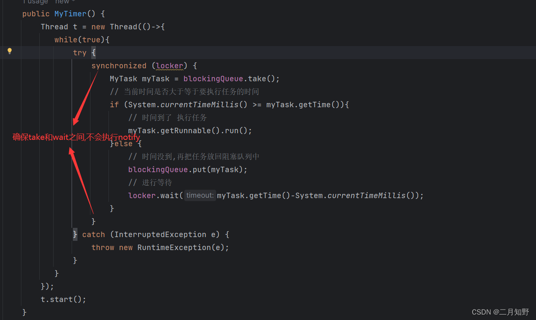Click the CSDN @二月知野 watermark text
536x320 pixels.
coord(500,312)
